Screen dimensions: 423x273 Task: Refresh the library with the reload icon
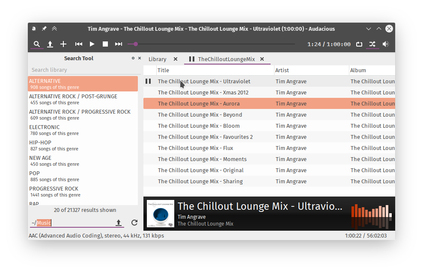point(134,223)
